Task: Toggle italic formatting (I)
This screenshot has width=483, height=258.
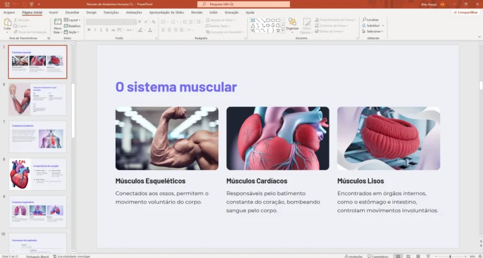Action: click(95, 30)
